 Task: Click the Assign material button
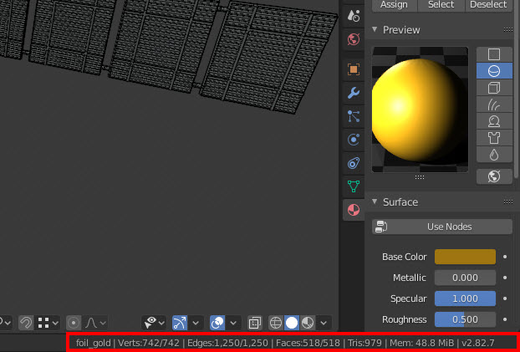[x=394, y=5]
